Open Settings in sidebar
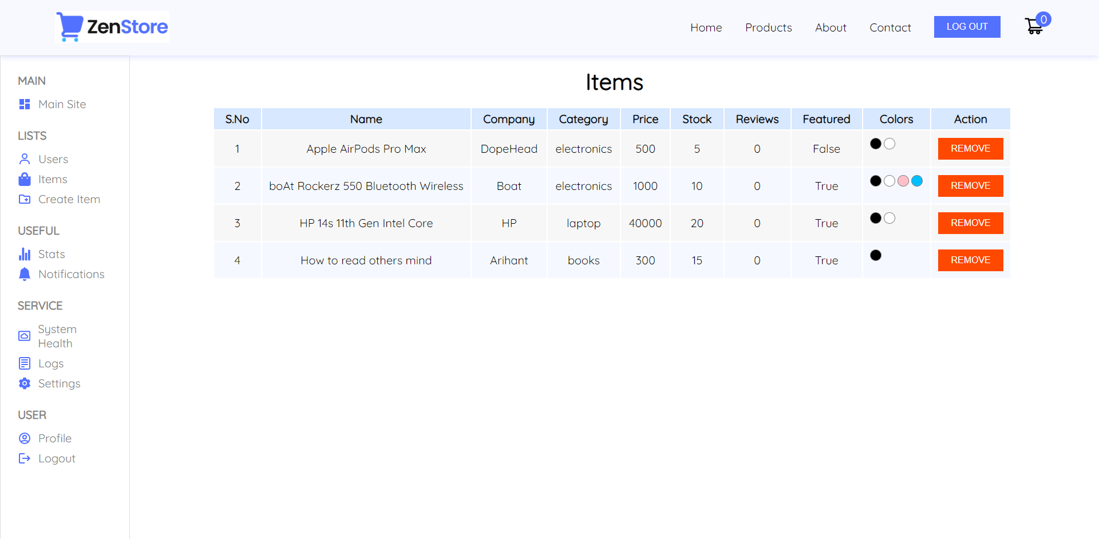This screenshot has width=1099, height=539. tap(60, 383)
